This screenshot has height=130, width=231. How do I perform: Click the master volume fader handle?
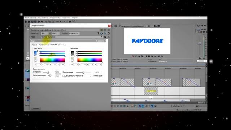(x=200, y=43)
